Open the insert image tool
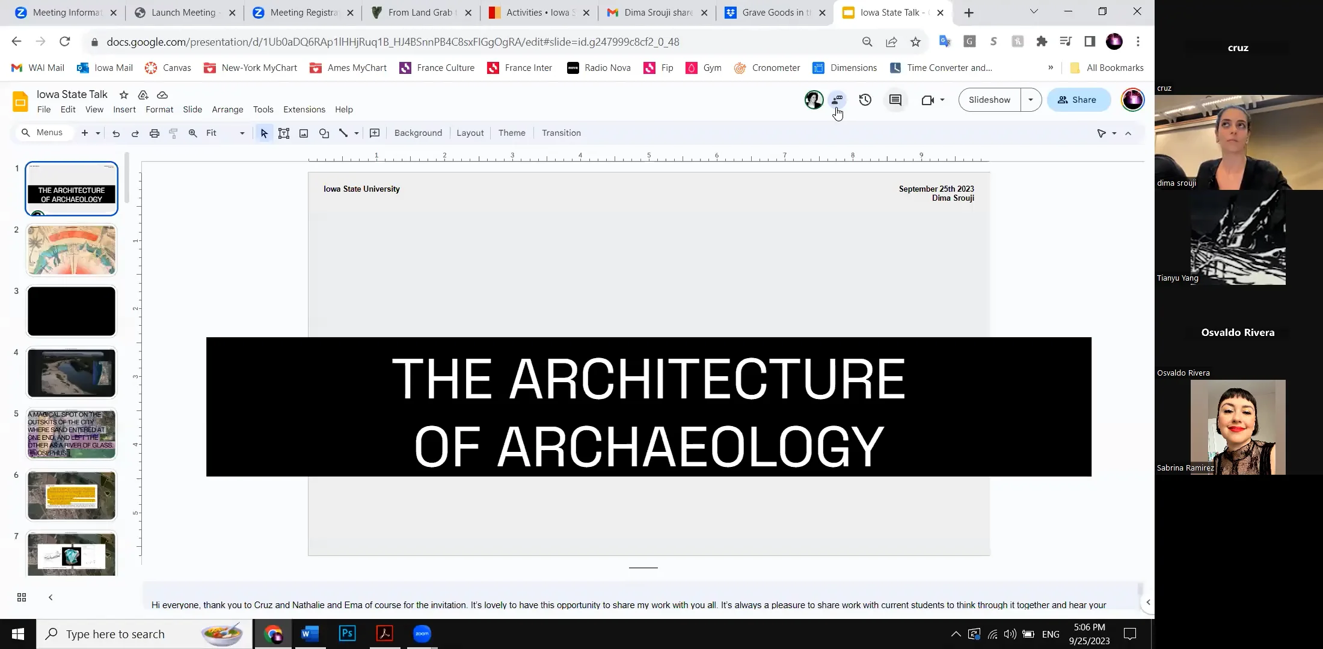The image size is (1323, 649). click(x=304, y=133)
